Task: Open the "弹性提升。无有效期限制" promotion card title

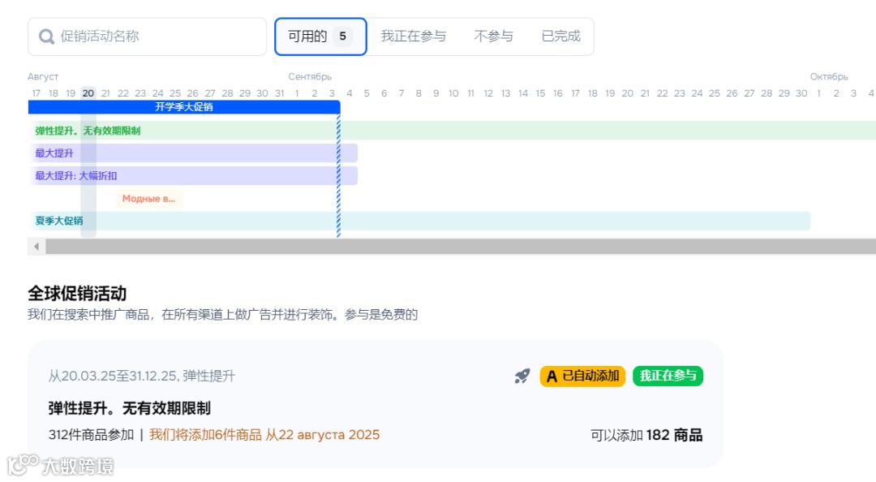Action: click(130, 408)
